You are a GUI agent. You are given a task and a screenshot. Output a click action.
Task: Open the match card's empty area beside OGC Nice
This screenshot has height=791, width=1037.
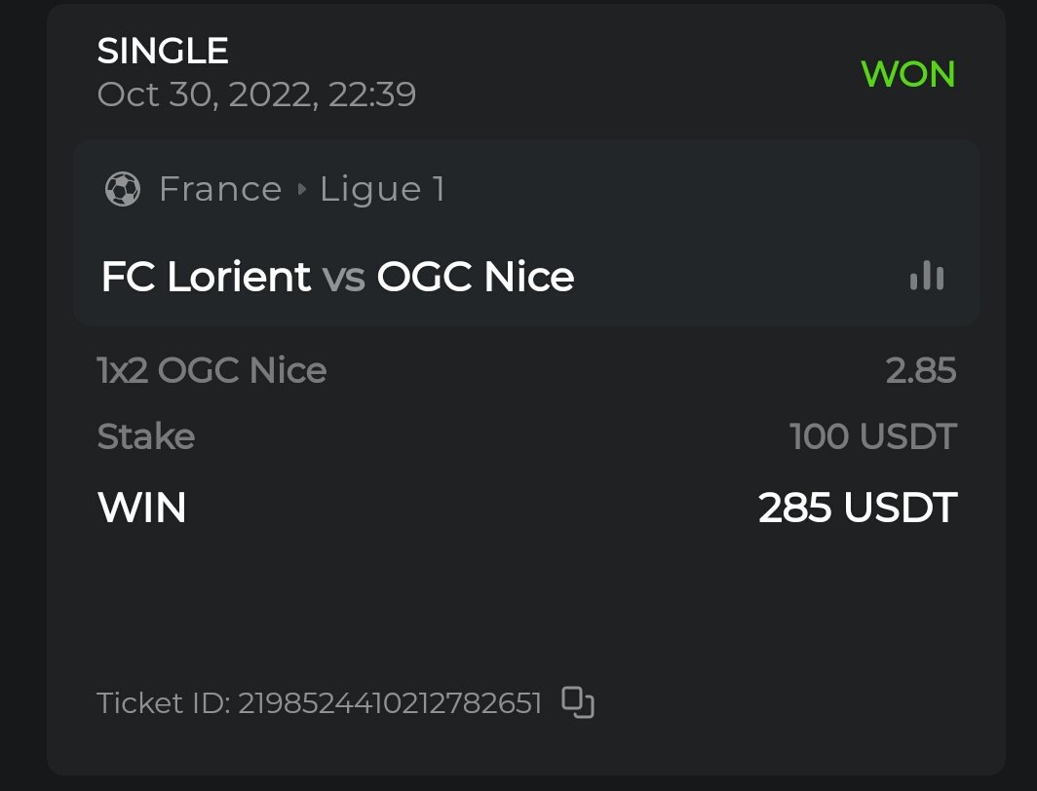(x=741, y=278)
